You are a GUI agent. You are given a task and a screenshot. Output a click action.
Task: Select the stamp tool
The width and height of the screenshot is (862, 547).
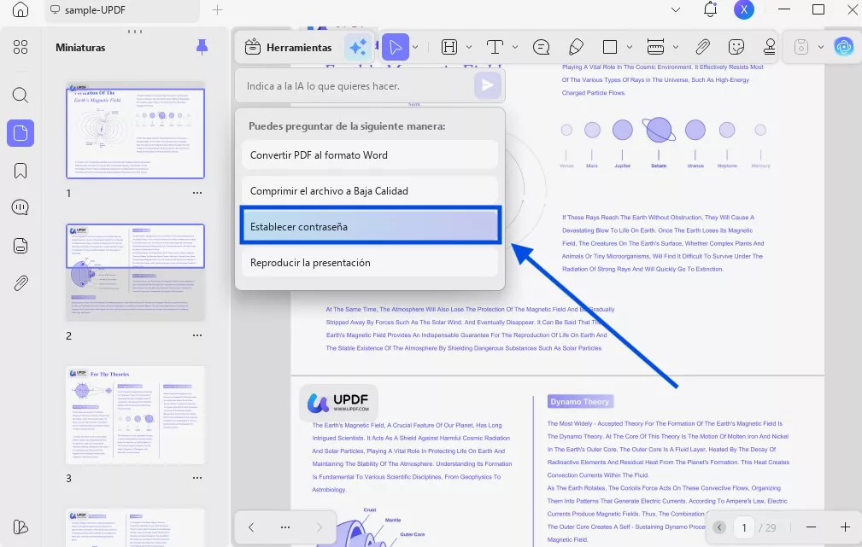tap(769, 47)
